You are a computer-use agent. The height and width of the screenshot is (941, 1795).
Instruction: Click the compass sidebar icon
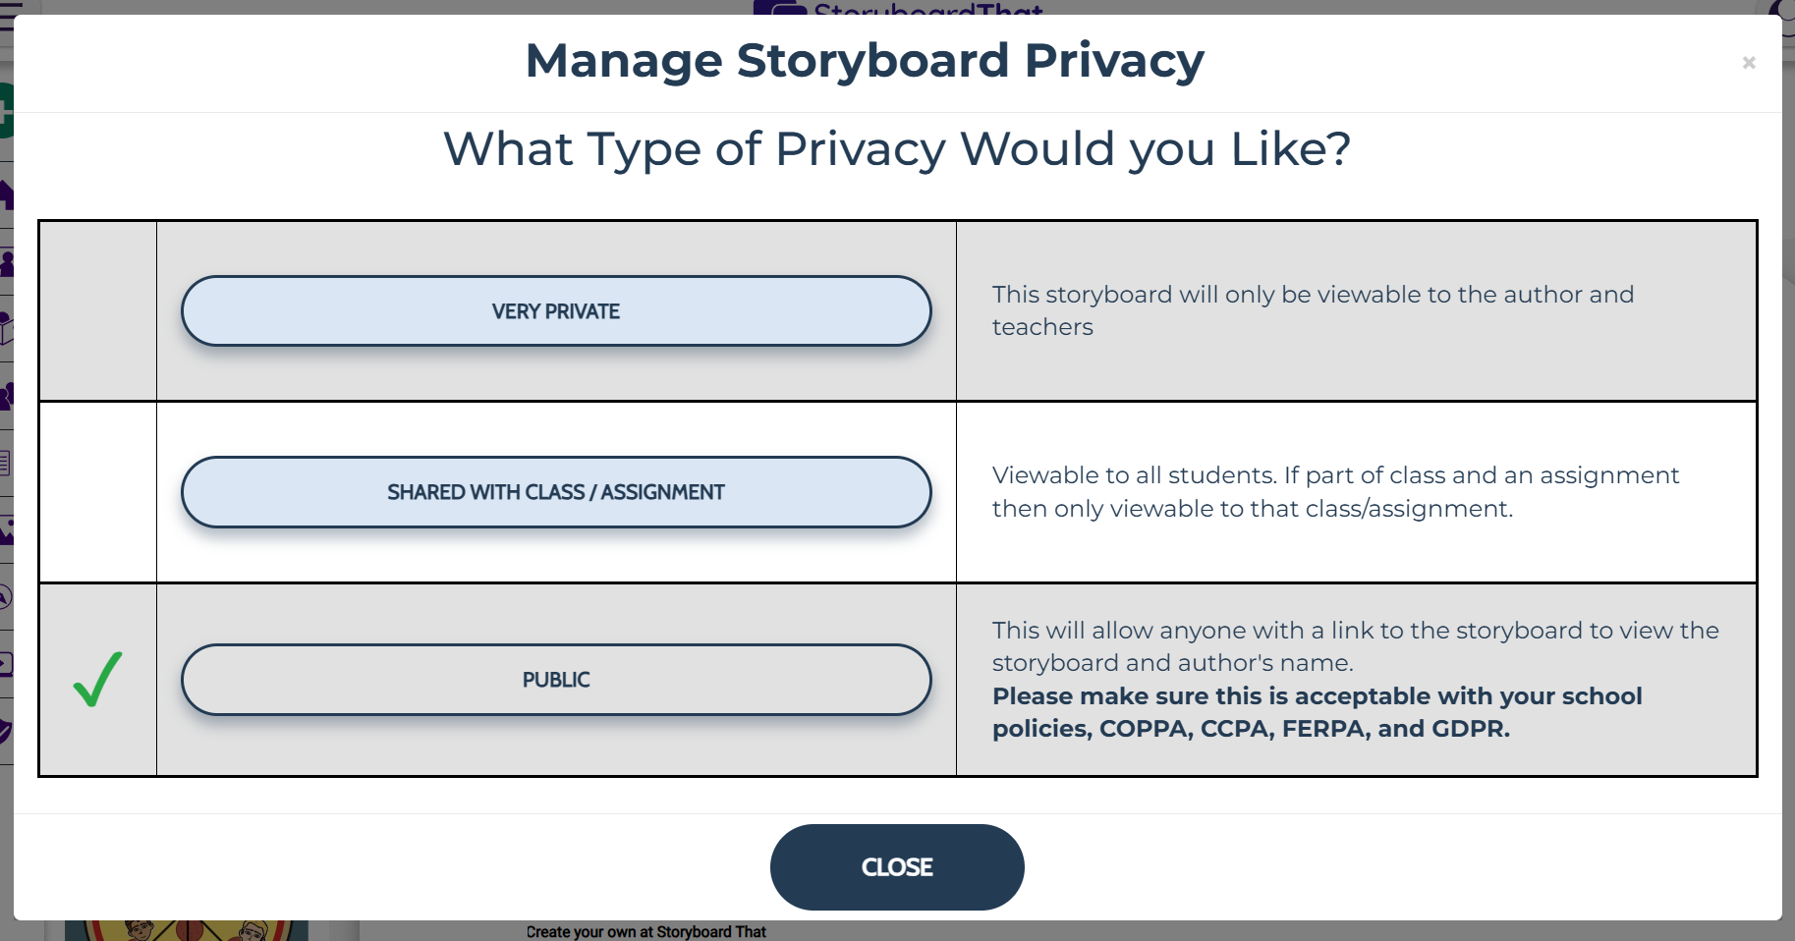point(6,596)
